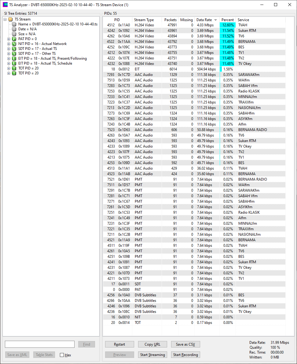Click the T icon for TOT PID
297x364 pixels.
[14, 68]
